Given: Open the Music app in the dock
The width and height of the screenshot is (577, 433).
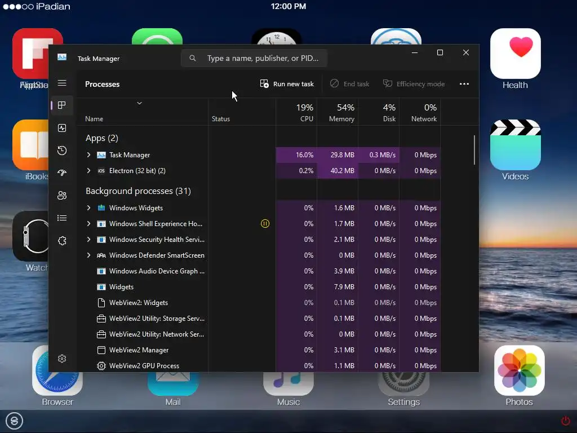Looking at the screenshot, I should [288, 383].
